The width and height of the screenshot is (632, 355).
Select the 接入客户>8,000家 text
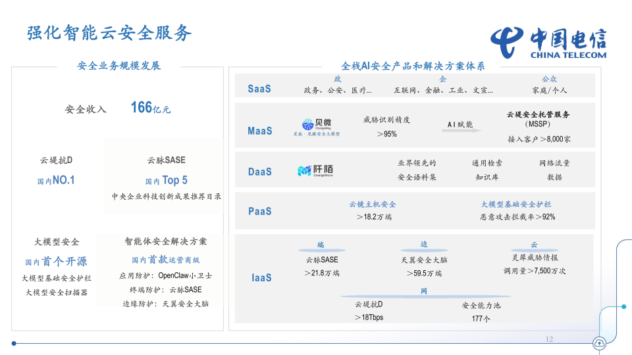click(539, 139)
